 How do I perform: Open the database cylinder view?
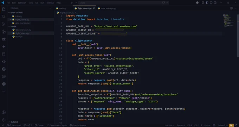[4, 54]
